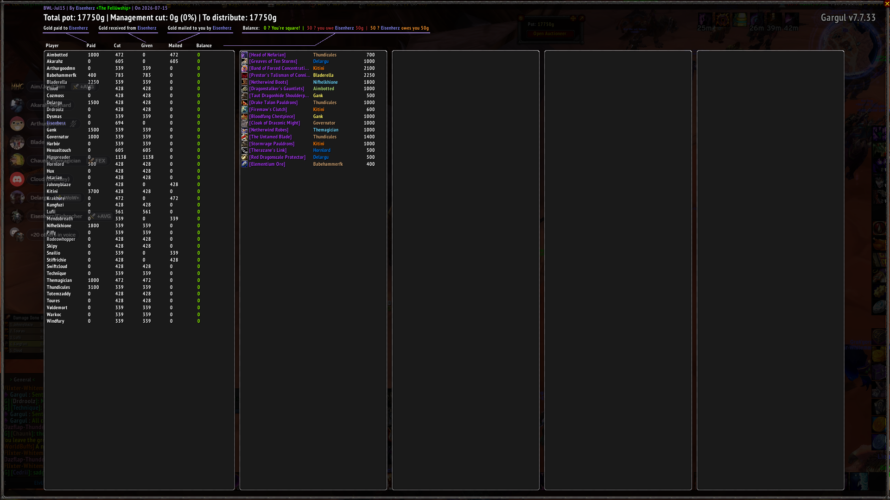Select player Hexualtouch in the payout list
This screenshot has width=890, height=500.
[59, 150]
